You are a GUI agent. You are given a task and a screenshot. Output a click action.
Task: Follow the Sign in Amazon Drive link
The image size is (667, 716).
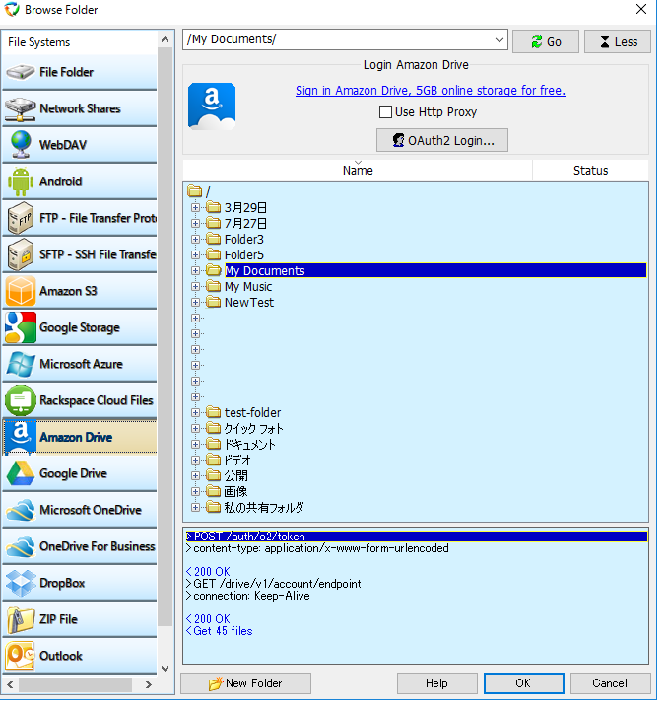[x=431, y=91]
